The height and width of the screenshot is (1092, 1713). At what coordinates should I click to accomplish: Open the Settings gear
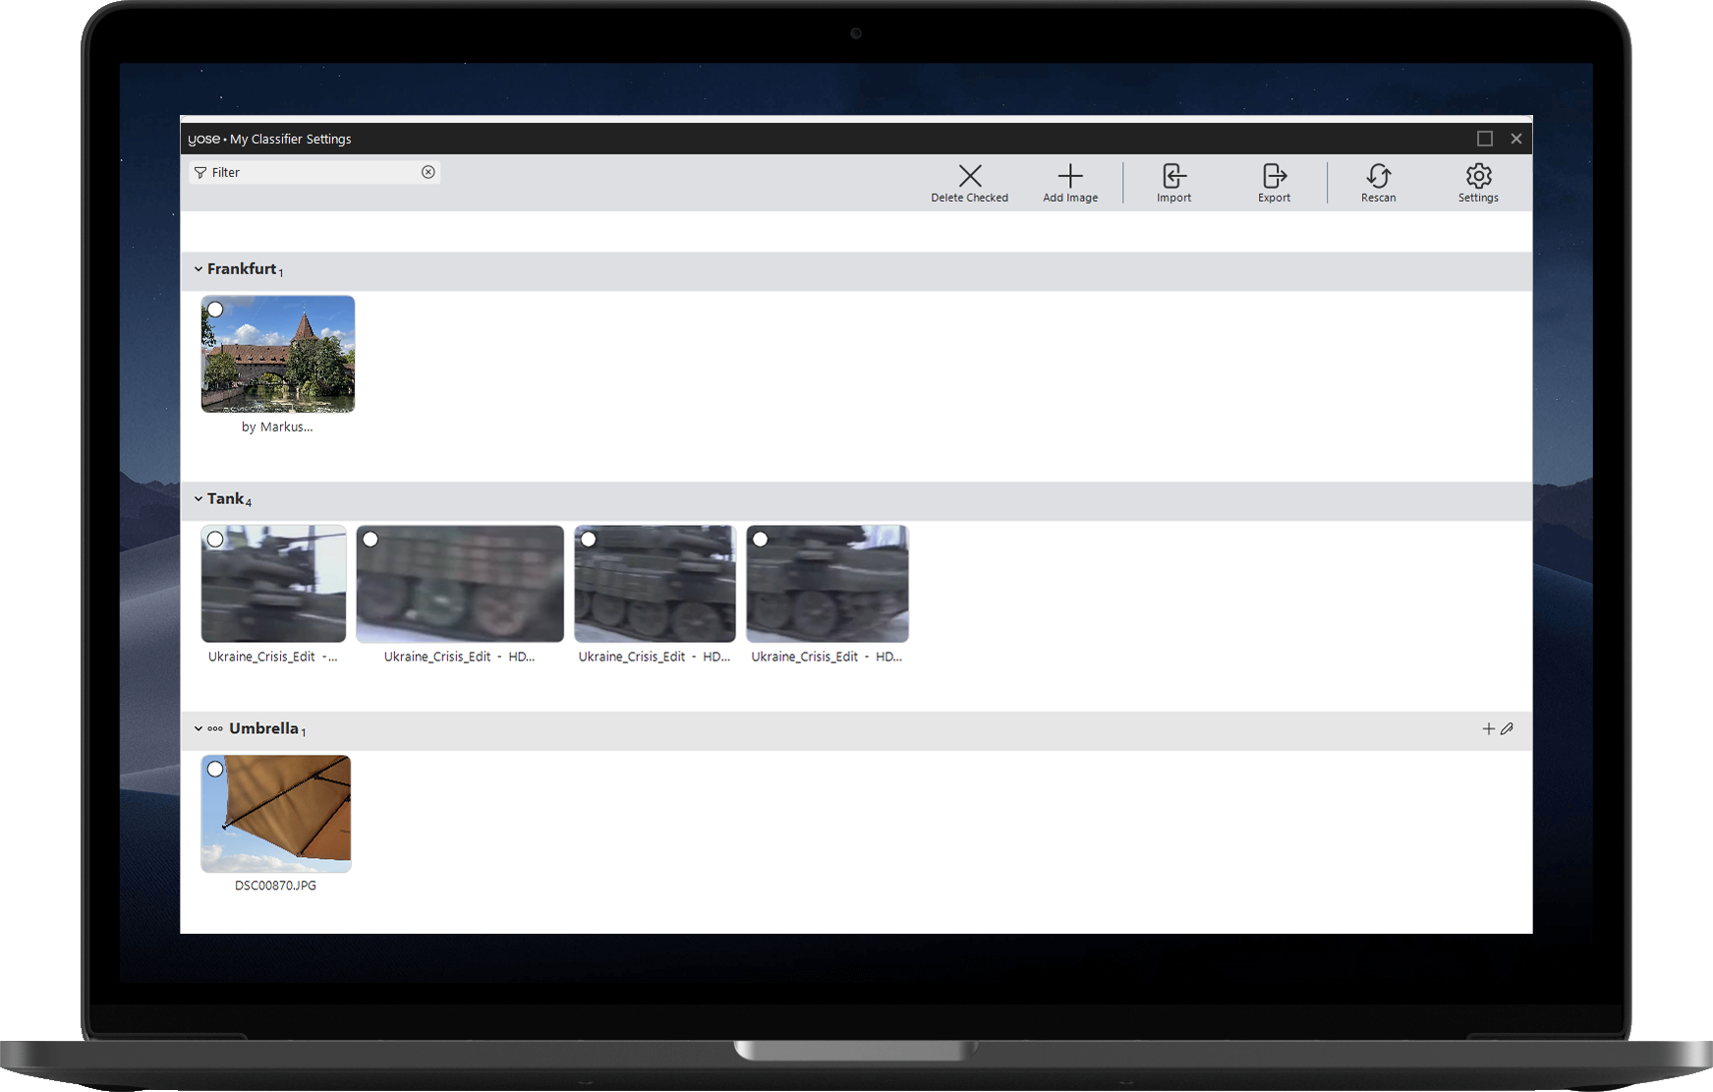1478,177
